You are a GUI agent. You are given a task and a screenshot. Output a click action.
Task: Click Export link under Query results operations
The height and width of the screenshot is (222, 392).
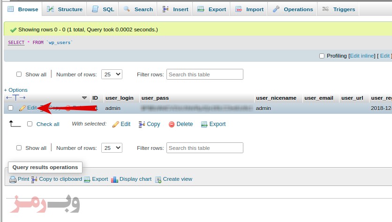(100, 179)
